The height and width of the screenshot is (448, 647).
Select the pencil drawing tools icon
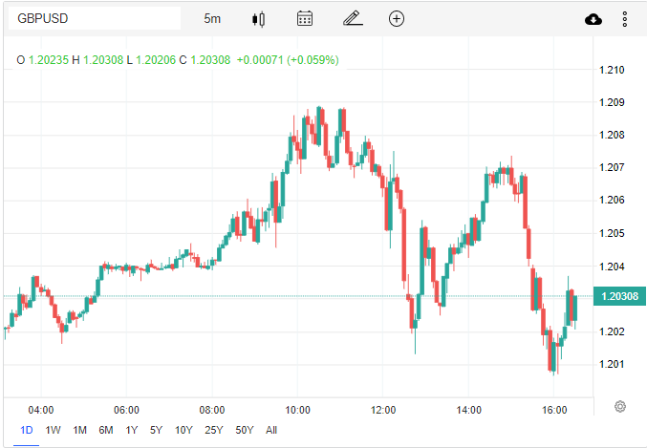pyautogui.click(x=352, y=19)
